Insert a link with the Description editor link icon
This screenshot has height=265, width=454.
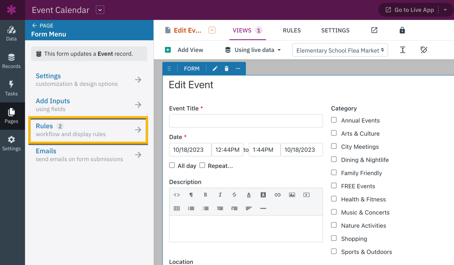pos(277,195)
